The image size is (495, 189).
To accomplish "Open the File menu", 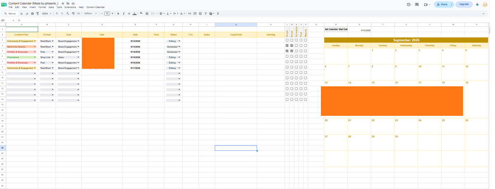I will click(x=10, y=7).
